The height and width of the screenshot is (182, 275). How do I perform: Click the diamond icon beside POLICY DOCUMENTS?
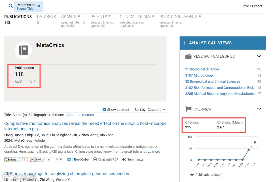click(x=200, y=16)
